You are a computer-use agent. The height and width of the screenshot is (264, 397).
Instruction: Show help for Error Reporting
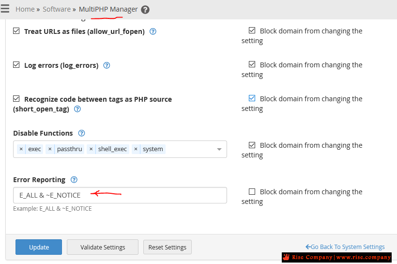[x=74, y=180]
